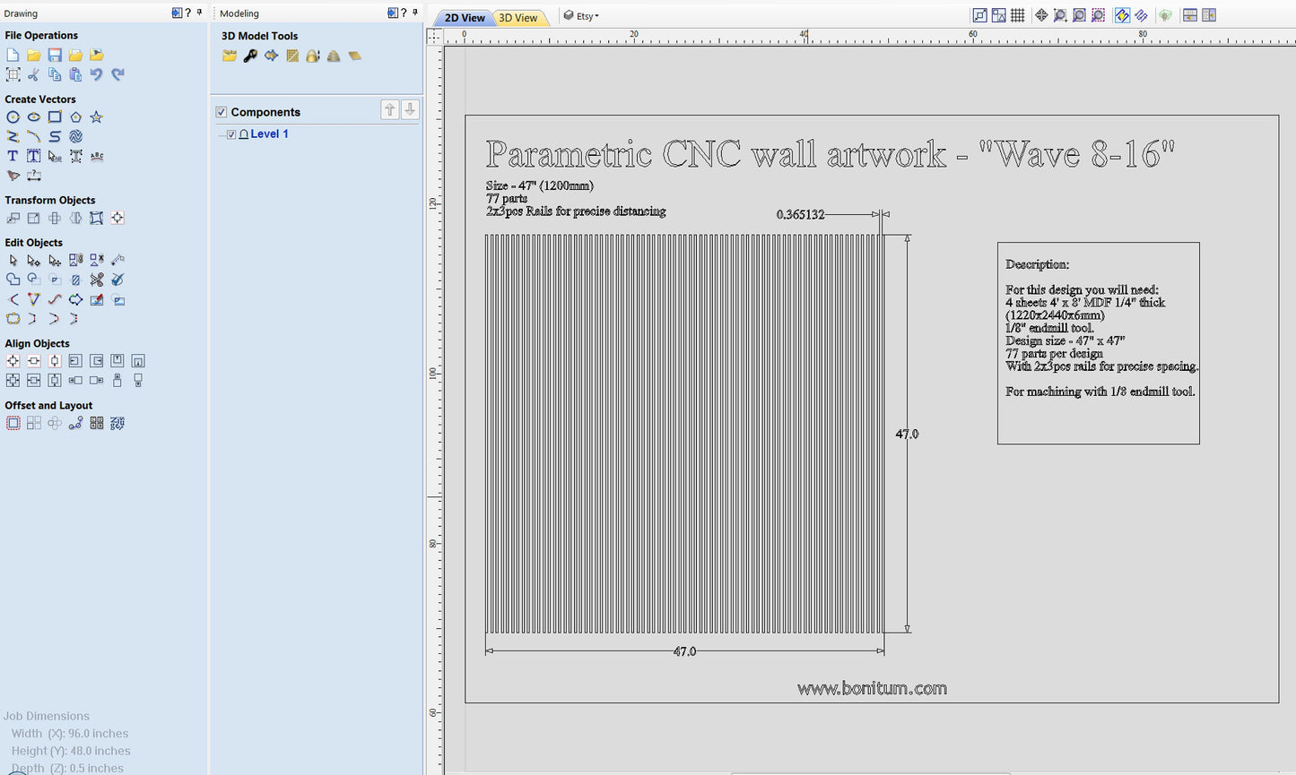Select the Draw Circle tool
This screenshot has height=775, width=1296.
[x=13, y=116]
